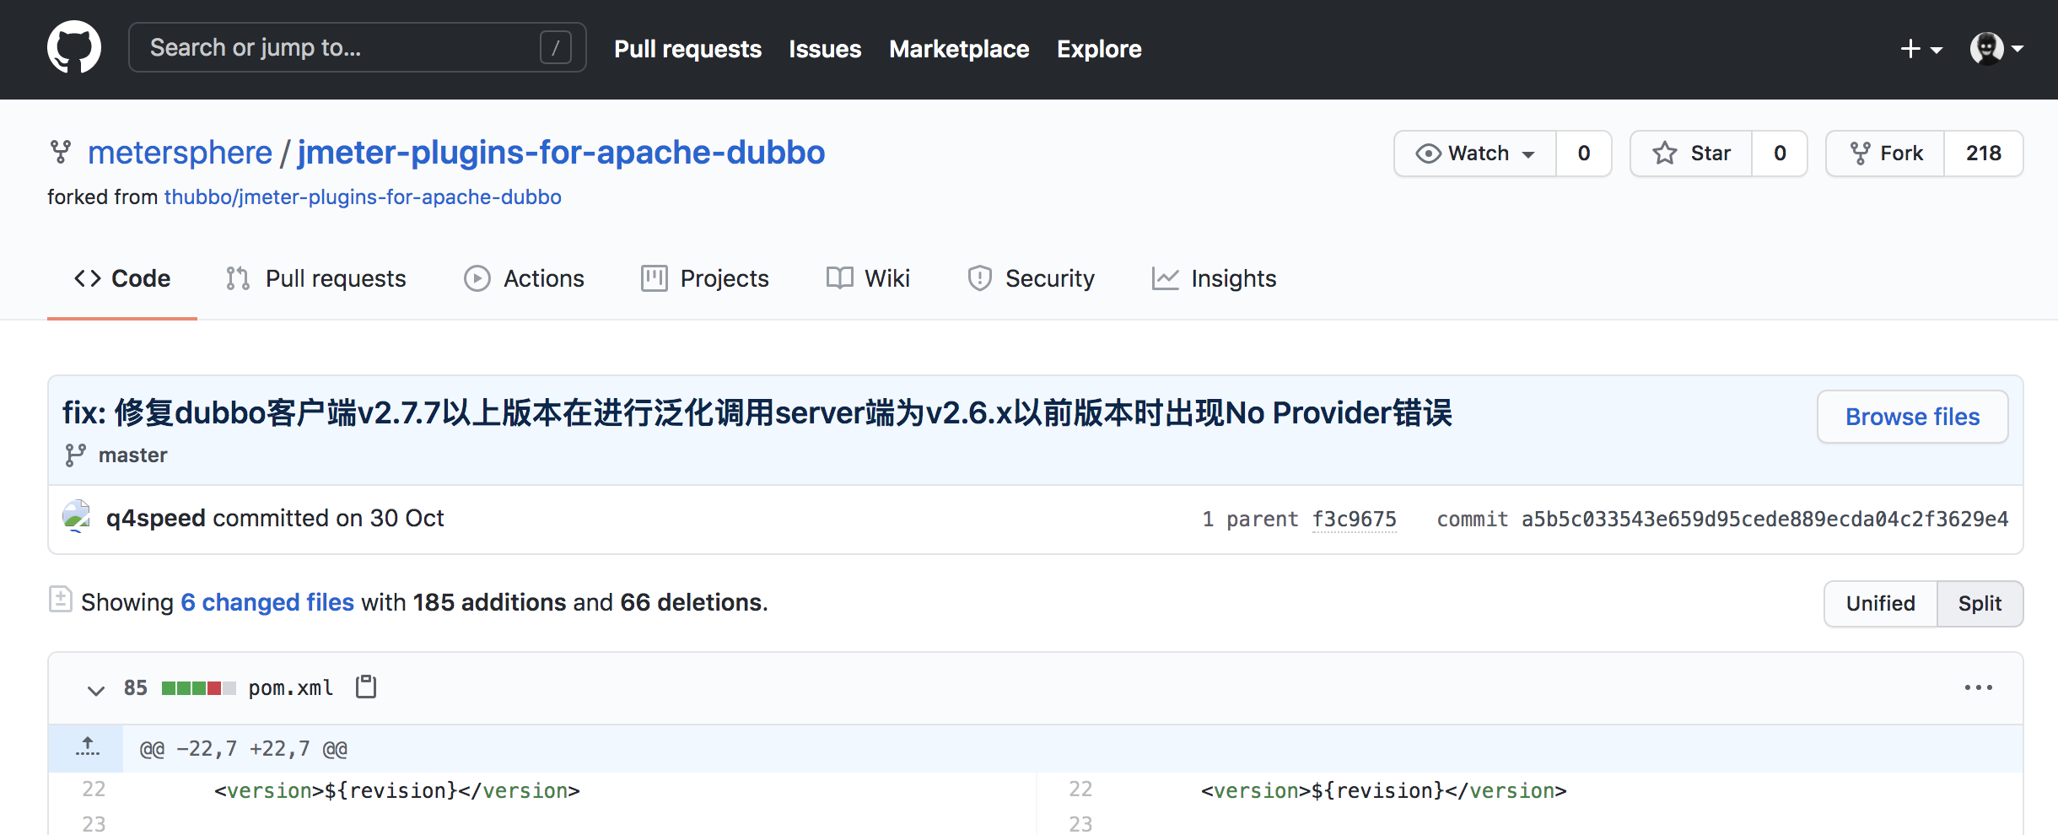The width and height of the screenshot is (2058, 835).
Task: Open the metersphere owner link
Action: pyautogui.click(x=180, y=153)
